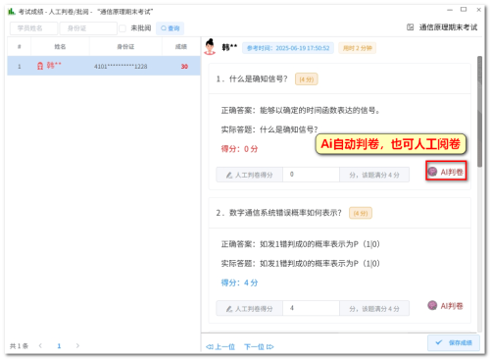Click the pencil icon in question 2 人工判卷得分
This screenshot has width=490, height=359.
tap(229, 309)
